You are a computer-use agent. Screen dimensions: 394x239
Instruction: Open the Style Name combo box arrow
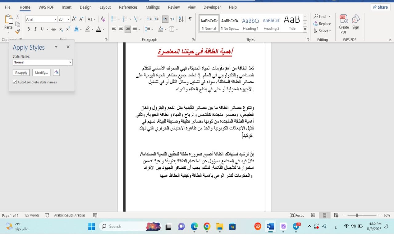click(x=70, y=62)
